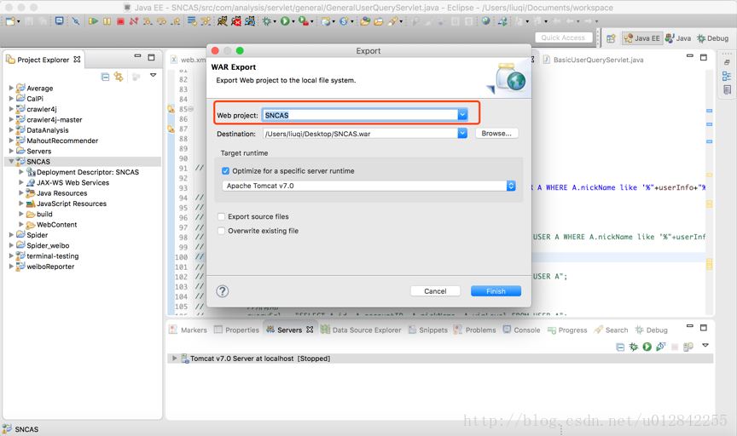Click the Tomcat stop icon with red X
This screenshot has height=436, width=737.
[236, 21]
